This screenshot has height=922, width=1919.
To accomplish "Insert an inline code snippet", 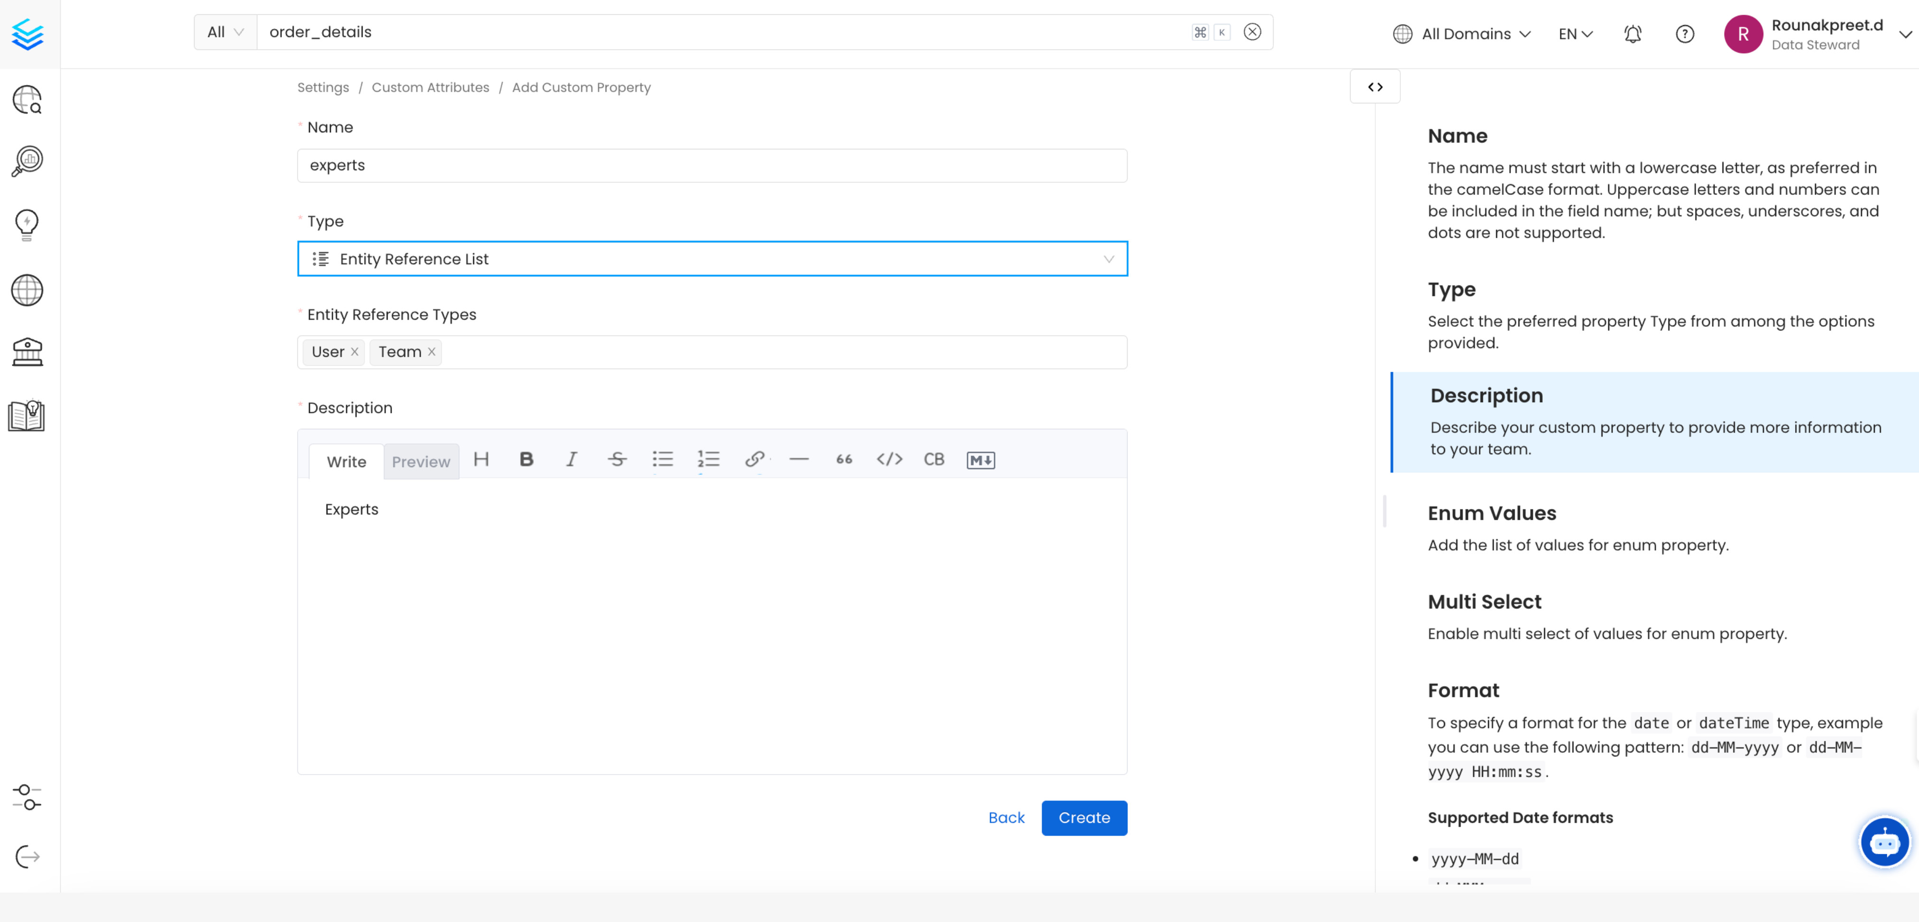I will [x=889, y=460].
